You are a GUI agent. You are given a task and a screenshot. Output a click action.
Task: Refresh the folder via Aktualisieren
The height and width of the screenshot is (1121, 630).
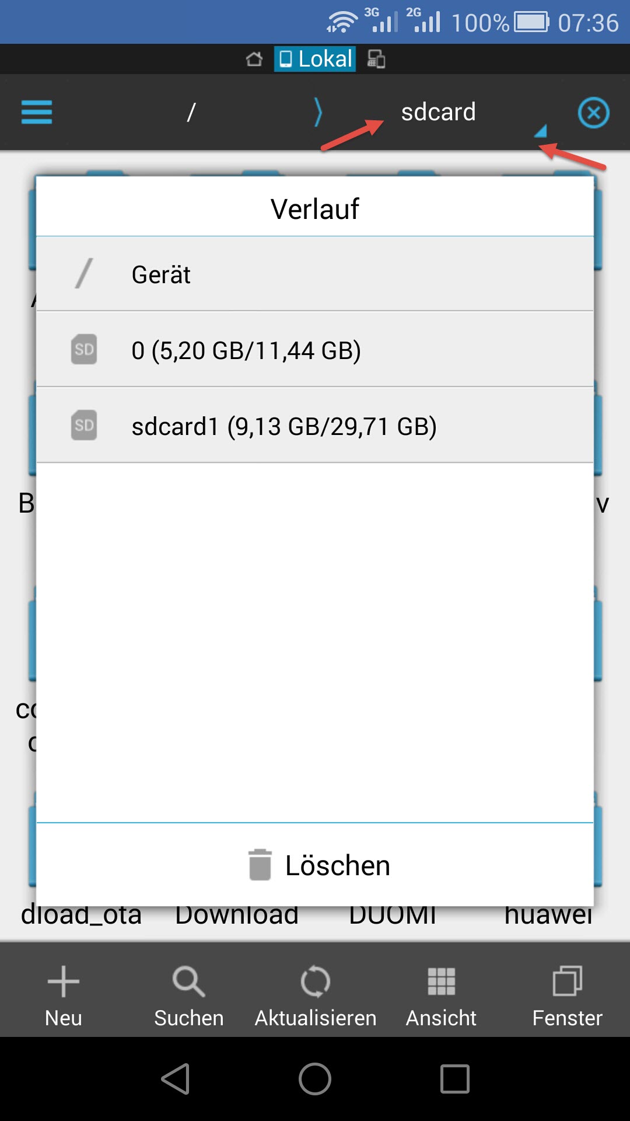(316, 981)
